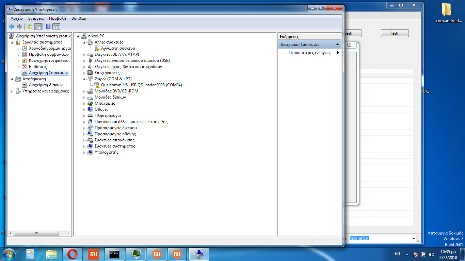Toggle the console tree toolbar icon
The image size is (465, 261).
[x=38, y=27]
